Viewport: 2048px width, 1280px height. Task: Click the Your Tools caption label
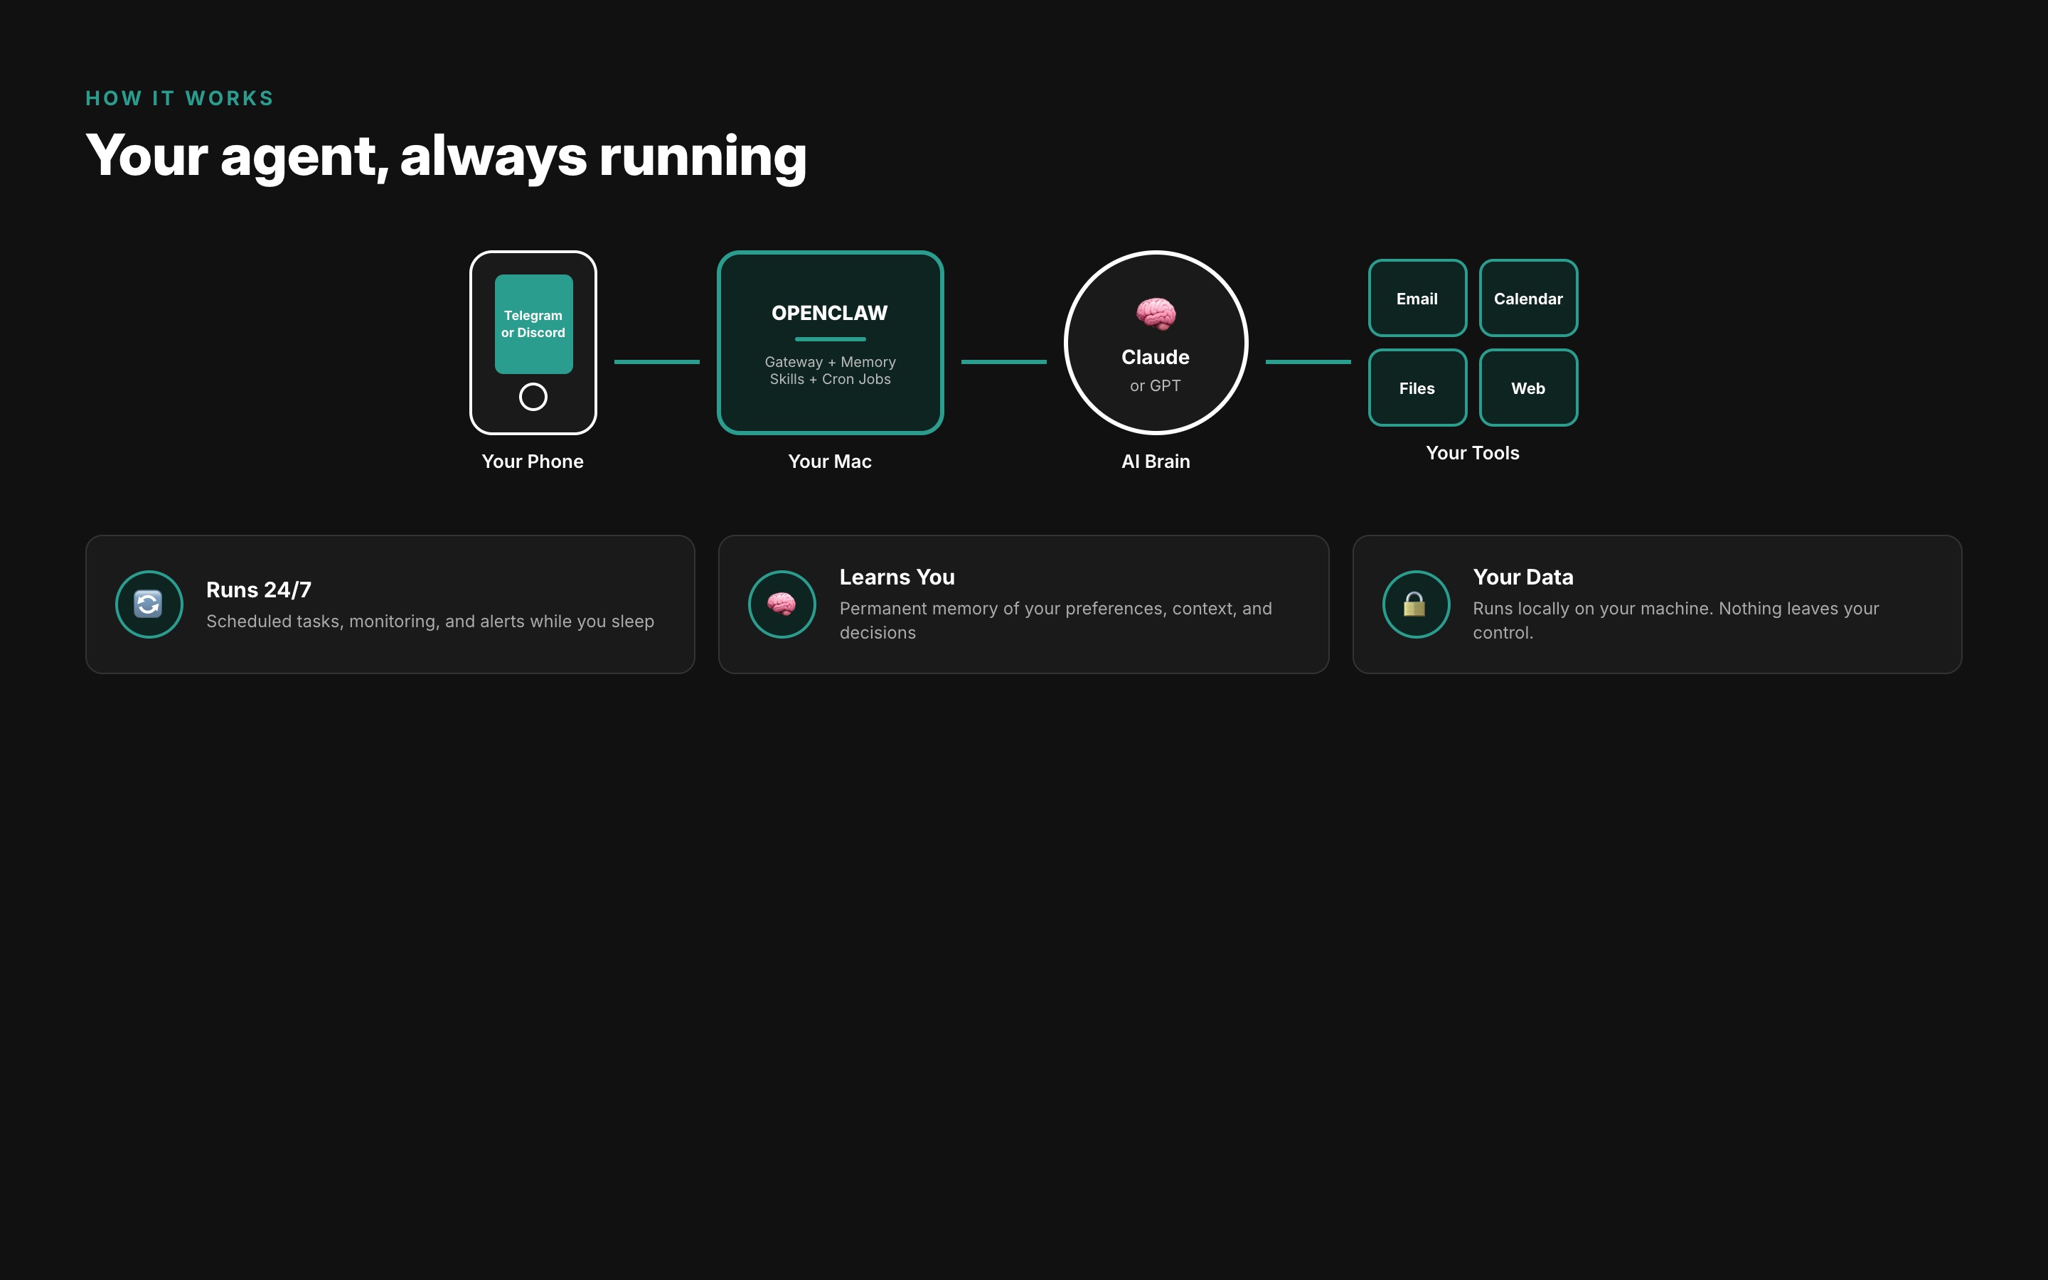coord(1472,453)
